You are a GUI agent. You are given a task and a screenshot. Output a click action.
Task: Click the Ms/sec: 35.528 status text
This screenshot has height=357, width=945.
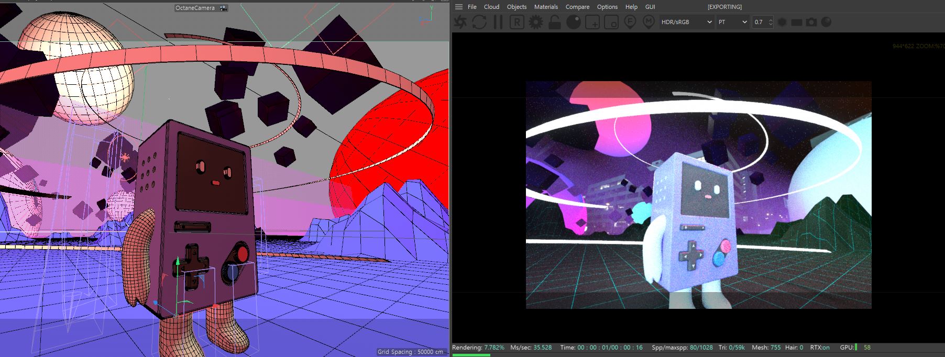531,348
